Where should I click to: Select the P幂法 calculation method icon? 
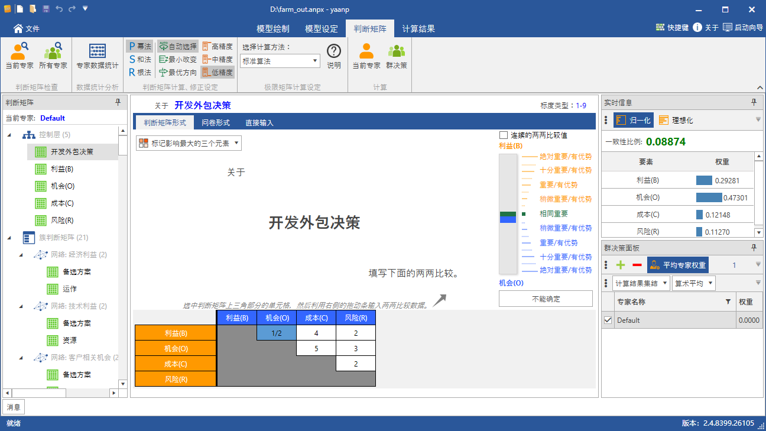pos(139,46)
